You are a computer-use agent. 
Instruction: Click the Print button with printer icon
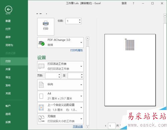click(x=46, y=27)
